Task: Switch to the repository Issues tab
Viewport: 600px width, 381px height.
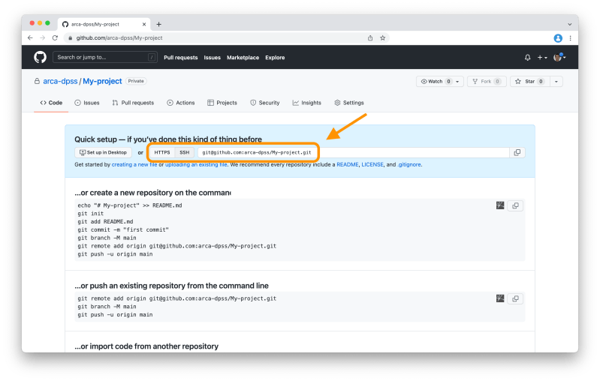Action: pos(87,103)
